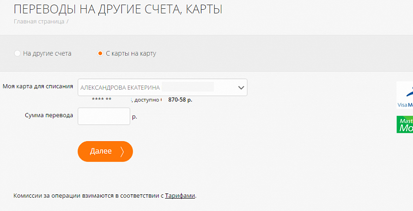Click the "Сумма перевода" field label
Screen dimensions: 413x211
coord(49,116)
